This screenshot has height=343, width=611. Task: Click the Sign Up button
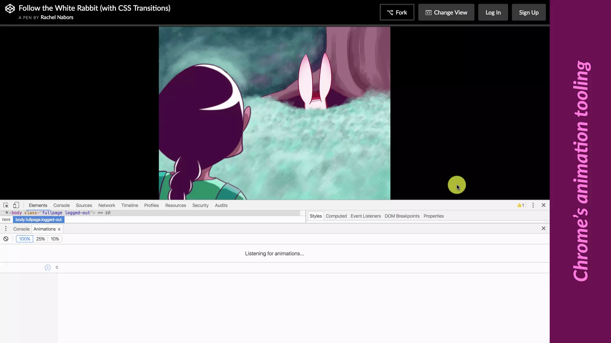click(x=529, y=12)
